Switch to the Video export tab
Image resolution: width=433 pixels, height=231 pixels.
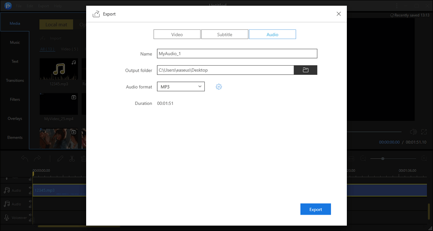coord(177,35)
